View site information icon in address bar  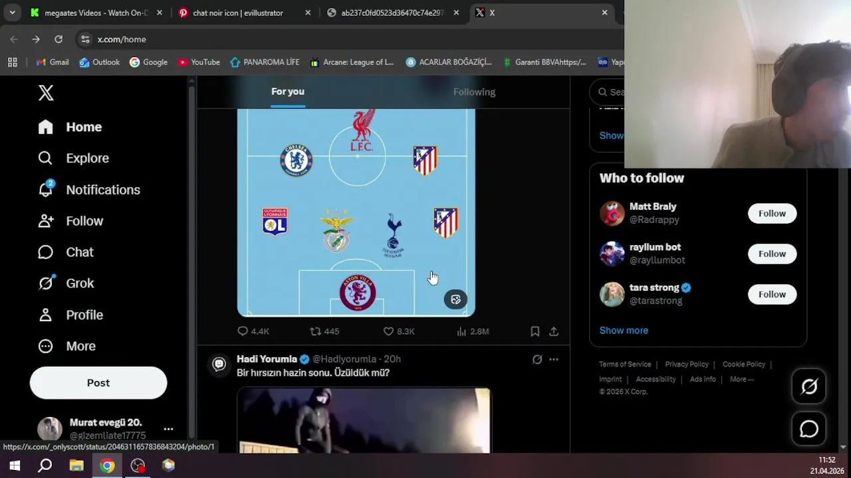[x=85, y=39]
